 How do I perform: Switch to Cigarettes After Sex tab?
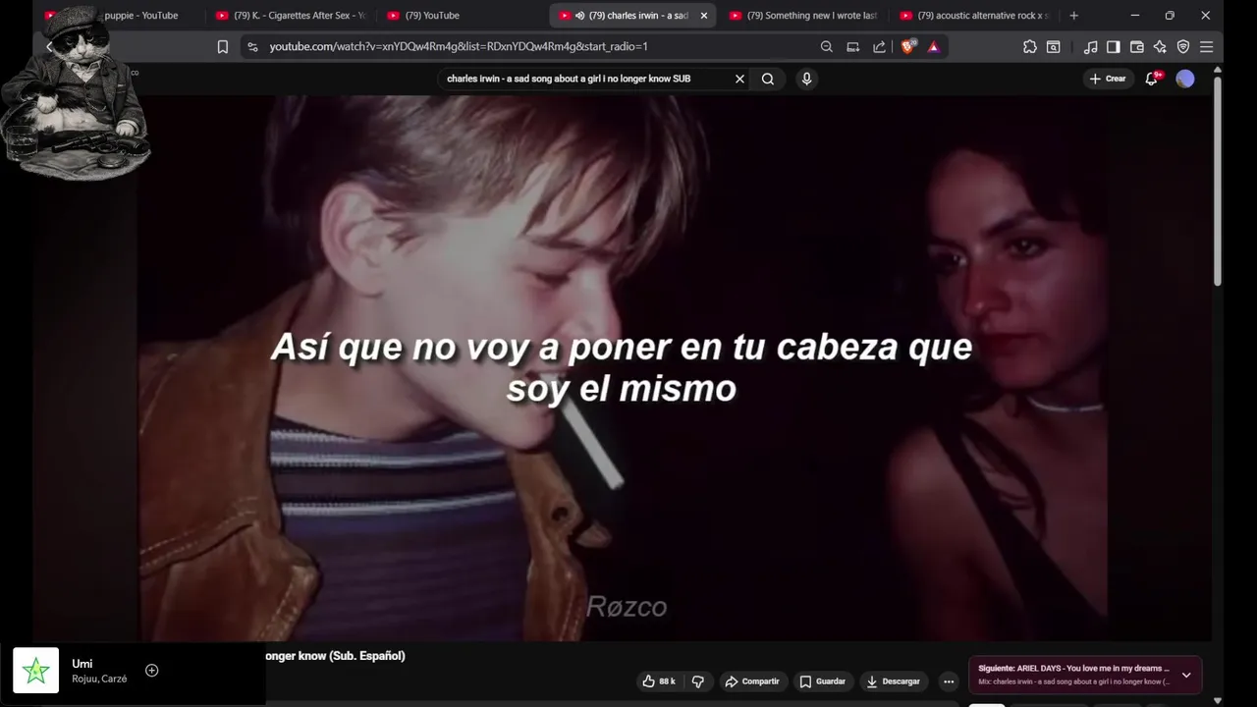coord(291,16)
